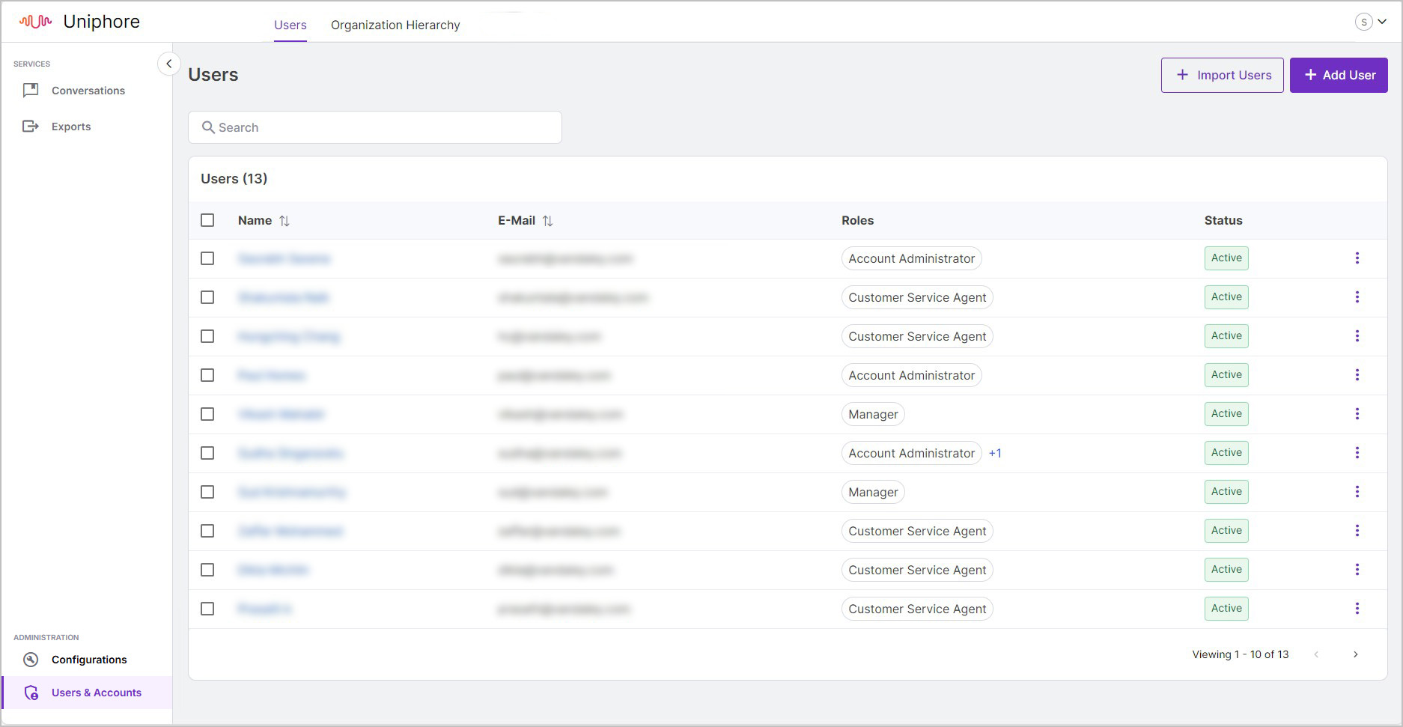1403x727 pixels.
Task: Click the Roles column header
Action: 857,220
